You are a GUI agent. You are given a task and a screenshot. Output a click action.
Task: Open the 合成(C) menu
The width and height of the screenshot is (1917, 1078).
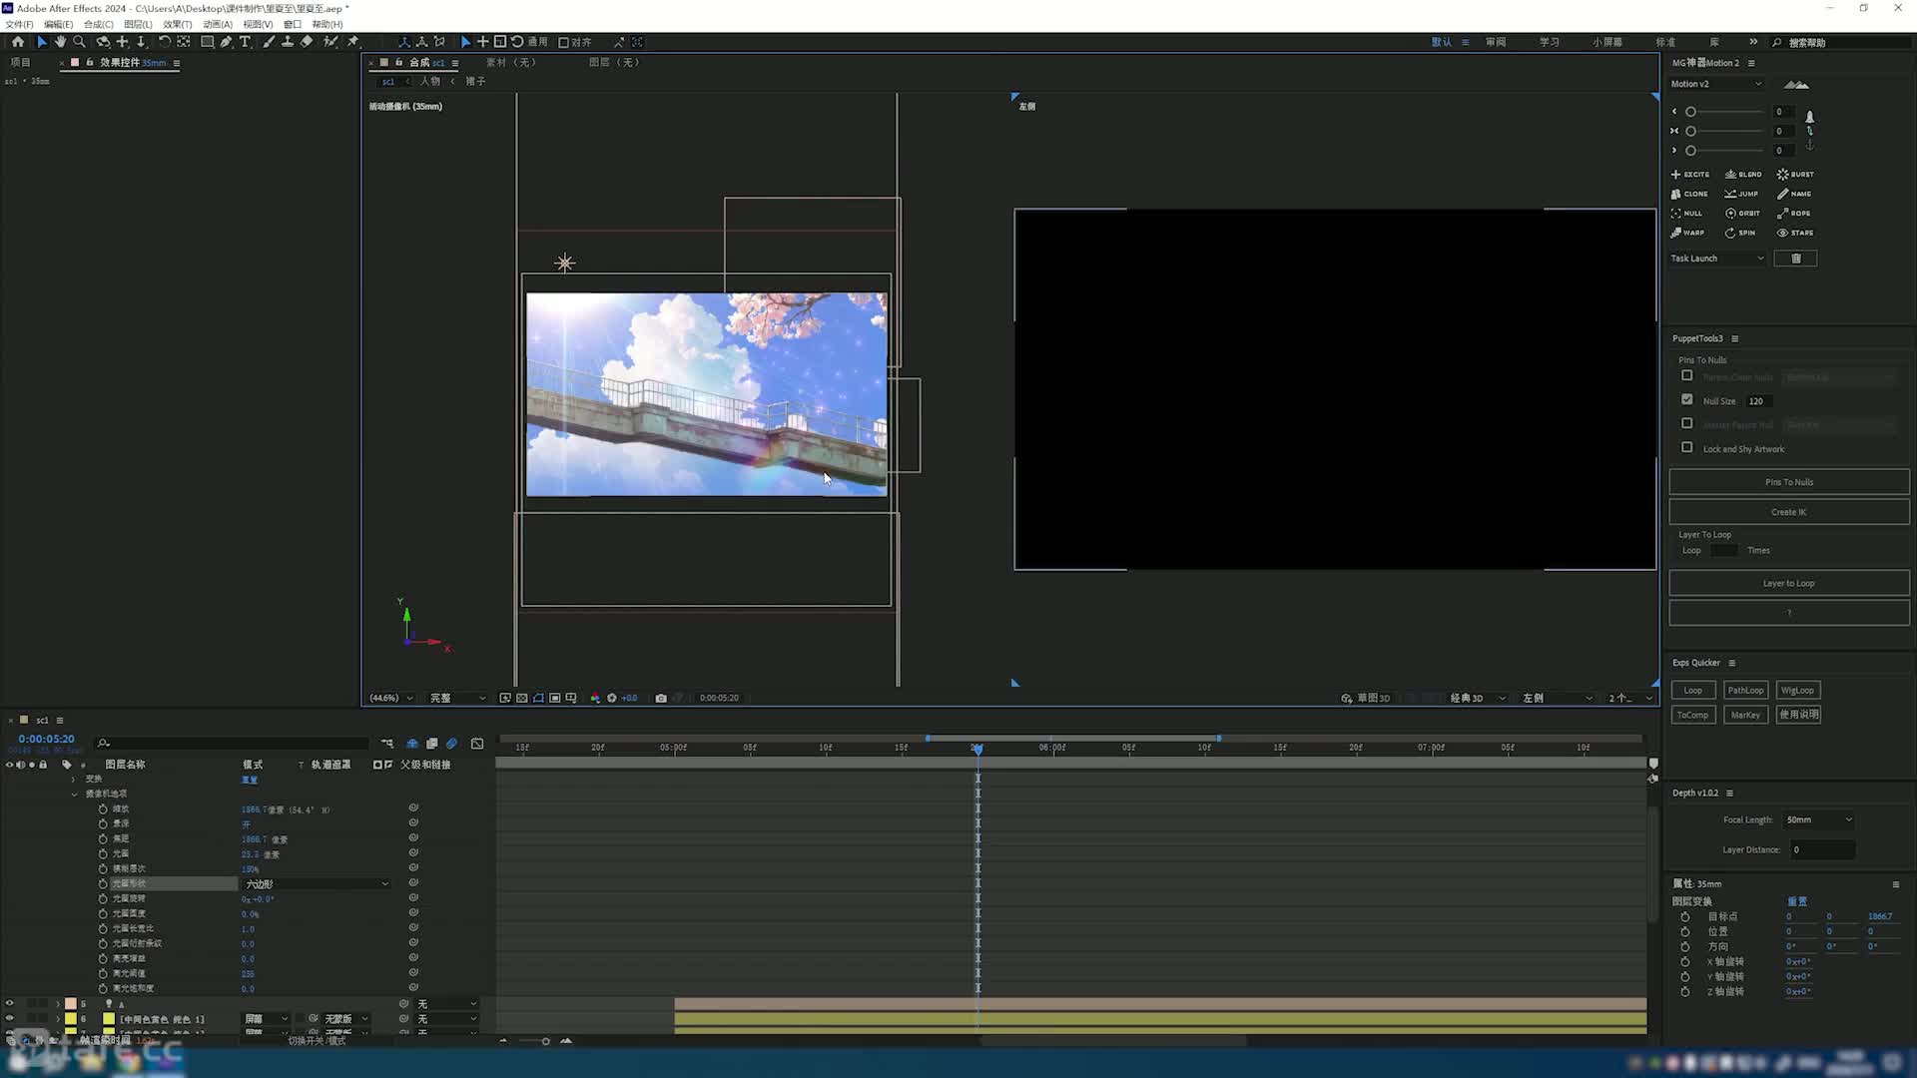(98, 24)
